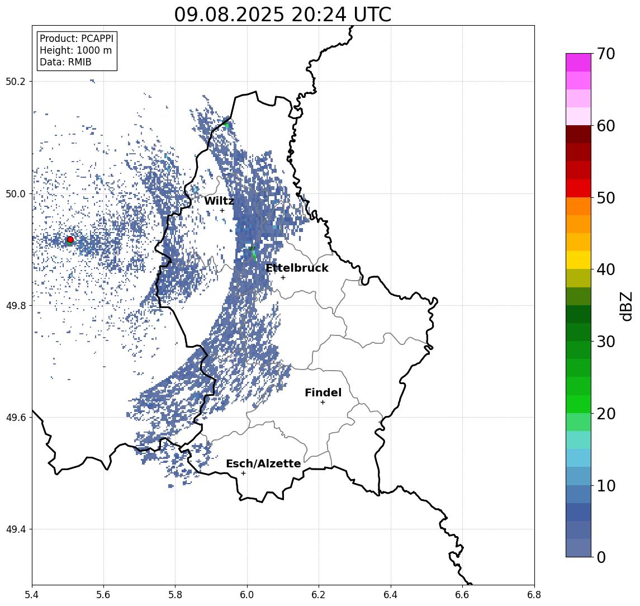Image resolution: width=640 pixels, height=606 pixels.
Task: Click the bright red colorbar swatch above 50
Action: click(579, 188)
